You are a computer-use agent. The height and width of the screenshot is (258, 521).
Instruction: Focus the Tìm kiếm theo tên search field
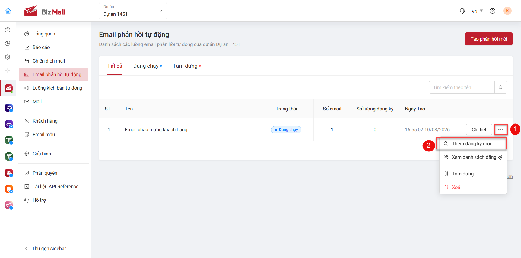click(x=462, y=87)
